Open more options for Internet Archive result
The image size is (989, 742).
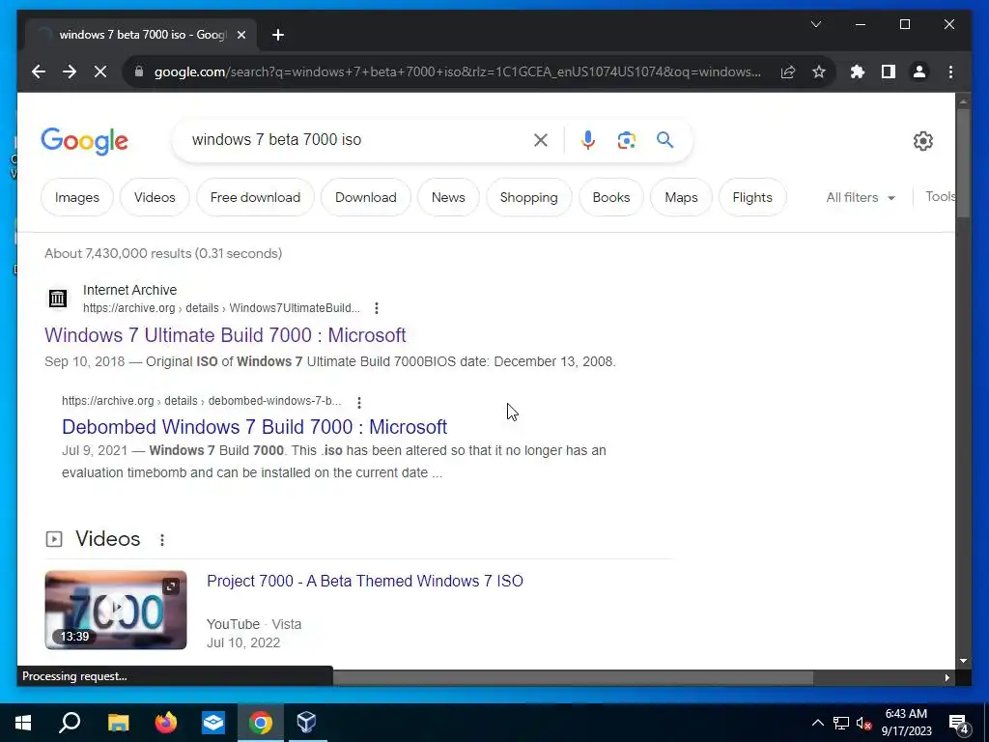(377, 308)
